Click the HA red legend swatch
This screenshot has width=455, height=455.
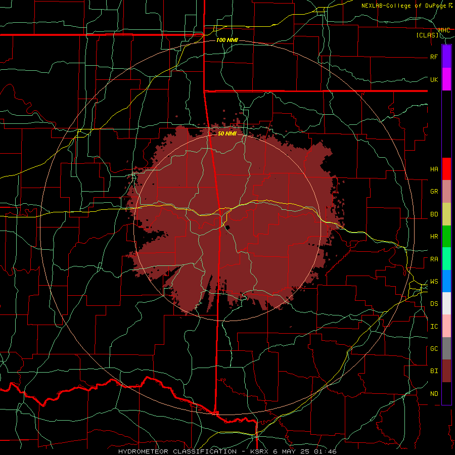446,169
